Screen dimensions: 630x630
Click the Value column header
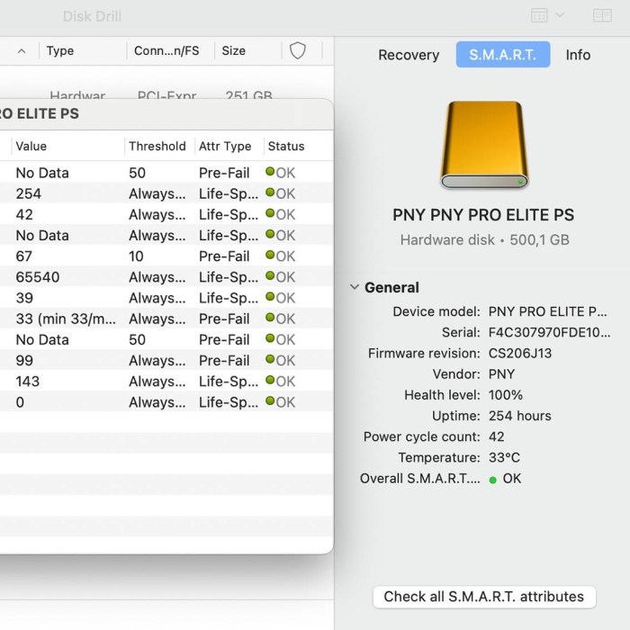click(31, 146)
